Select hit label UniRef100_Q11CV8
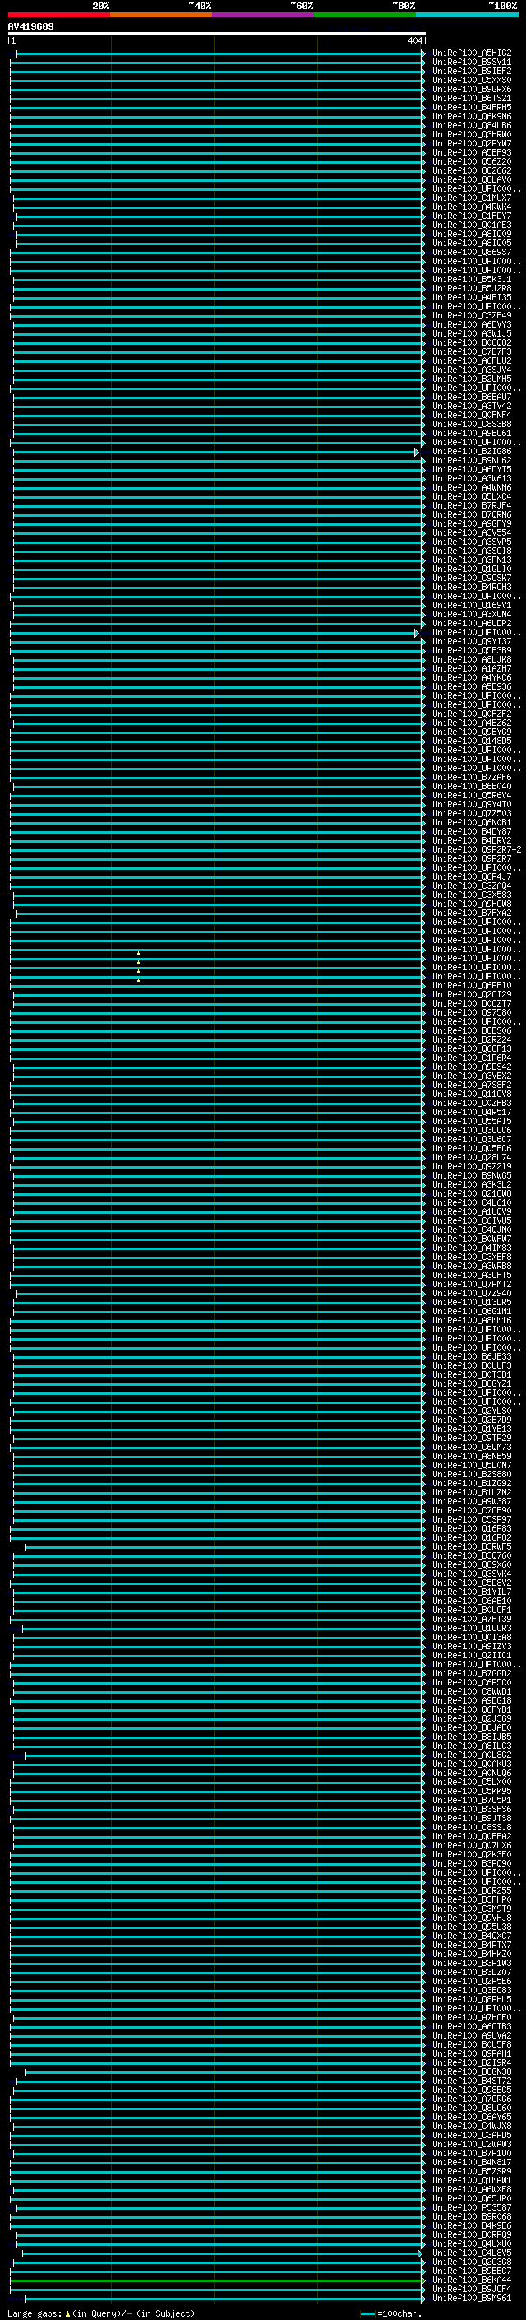 471,1095
